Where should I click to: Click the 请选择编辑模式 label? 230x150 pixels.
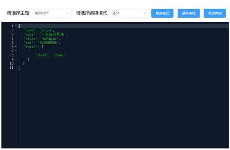(92, 13)
